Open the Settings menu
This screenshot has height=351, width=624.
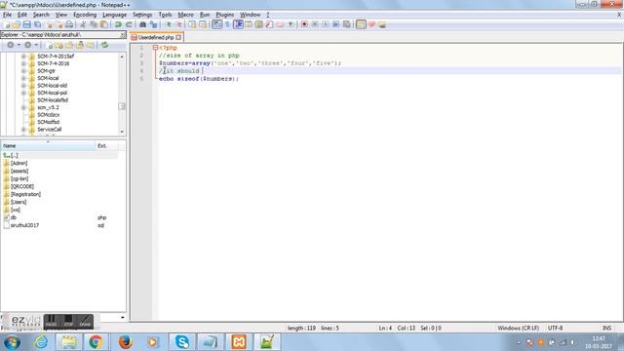[x=142, y=15]
